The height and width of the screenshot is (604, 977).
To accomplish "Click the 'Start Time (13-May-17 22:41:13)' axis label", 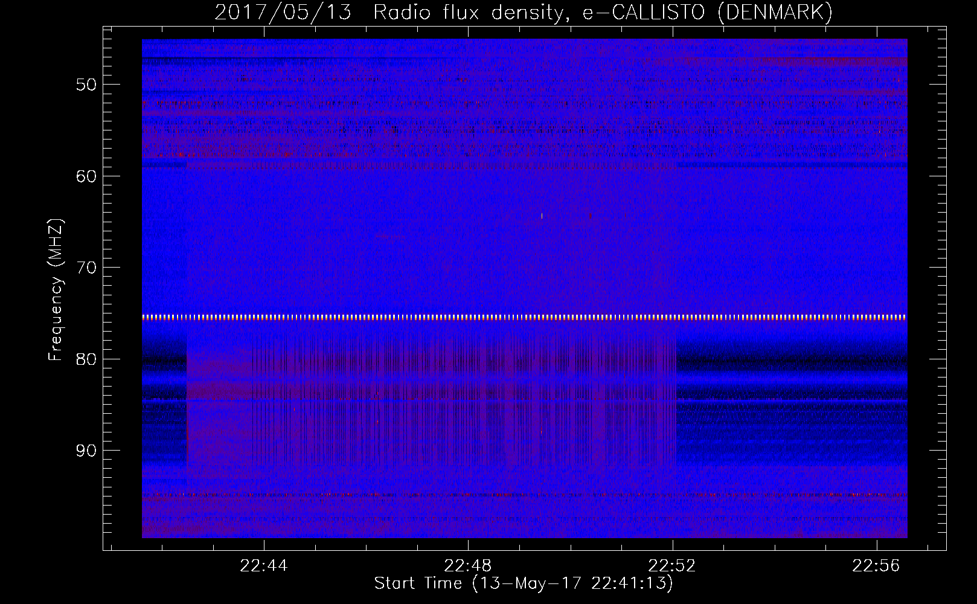I will [x=524, y=583].
